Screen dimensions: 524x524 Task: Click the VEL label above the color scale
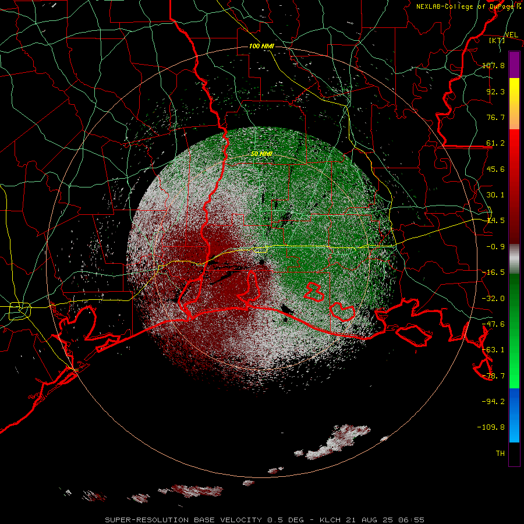coord(511,35)
